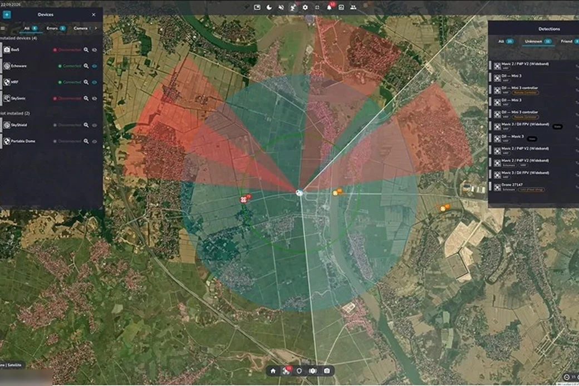This screenshot has width=579, height=386.
Task: Select the Portable Dome device row
Action: (x=51, y=141)
